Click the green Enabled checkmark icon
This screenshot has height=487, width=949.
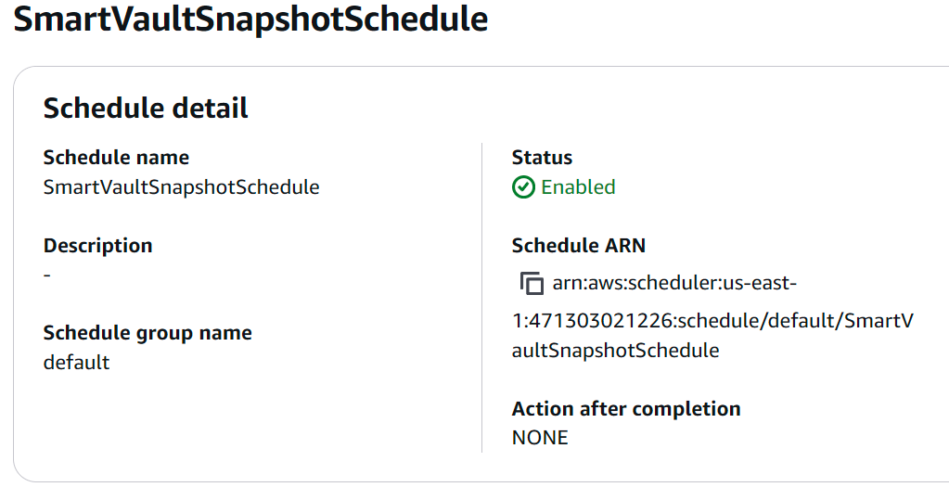click(523, 187)
